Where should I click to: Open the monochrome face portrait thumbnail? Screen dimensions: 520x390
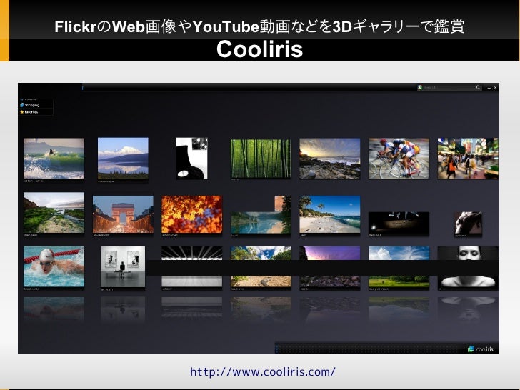click(x=468, y=266)
